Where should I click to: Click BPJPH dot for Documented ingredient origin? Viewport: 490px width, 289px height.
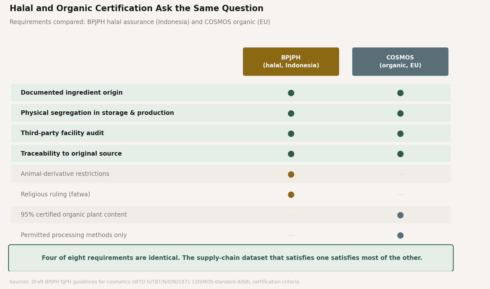click(291, 93)
